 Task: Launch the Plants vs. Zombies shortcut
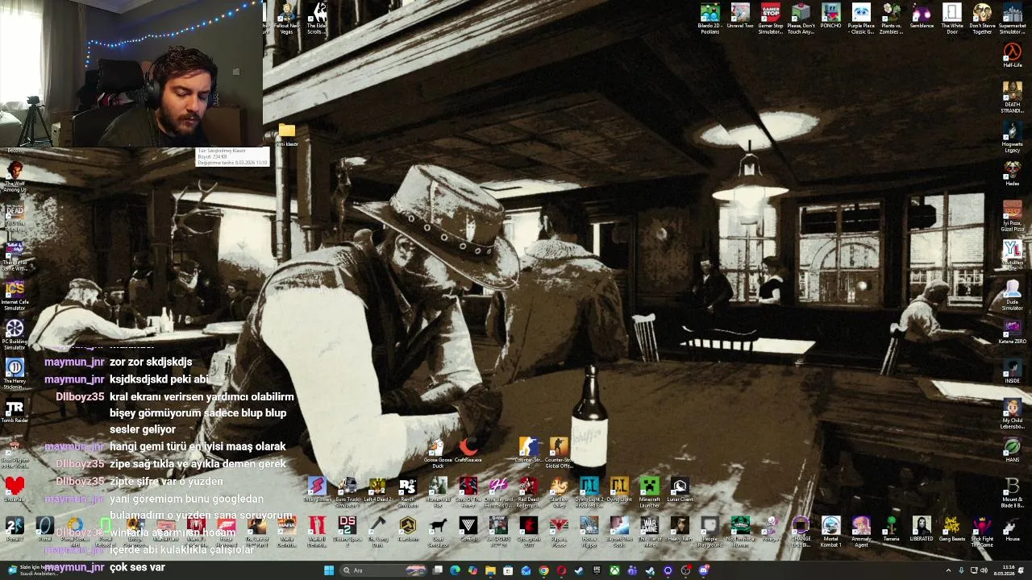coord(892,18)
